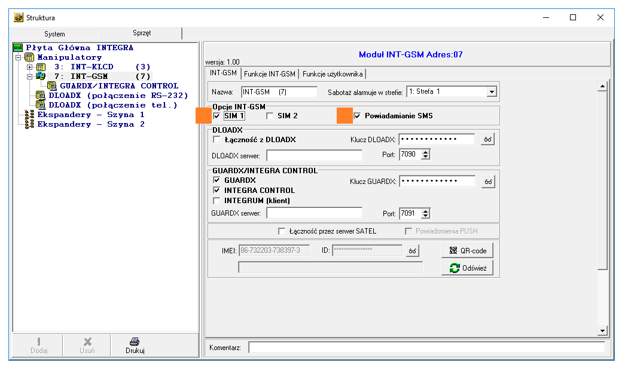Expand the 3: INT-KLCD tree node
Image resolution: width=625 pixels, height=365 pixels.
[x=29, y=67]
